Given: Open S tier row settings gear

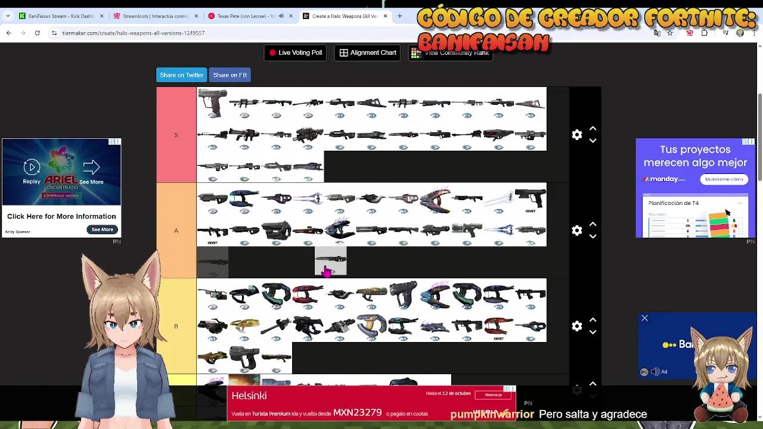Looking at the screenshot, I should pos(576,135).
